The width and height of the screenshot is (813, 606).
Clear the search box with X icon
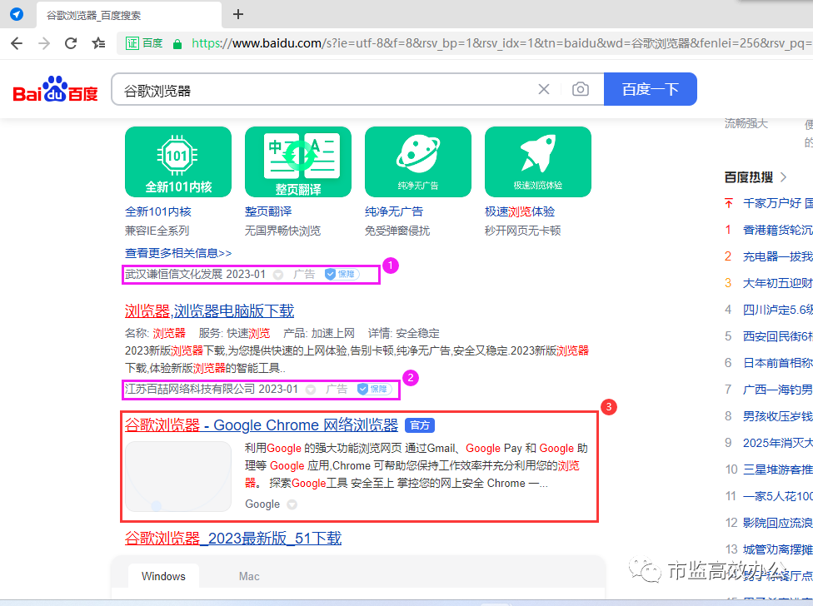pos(543,90)
